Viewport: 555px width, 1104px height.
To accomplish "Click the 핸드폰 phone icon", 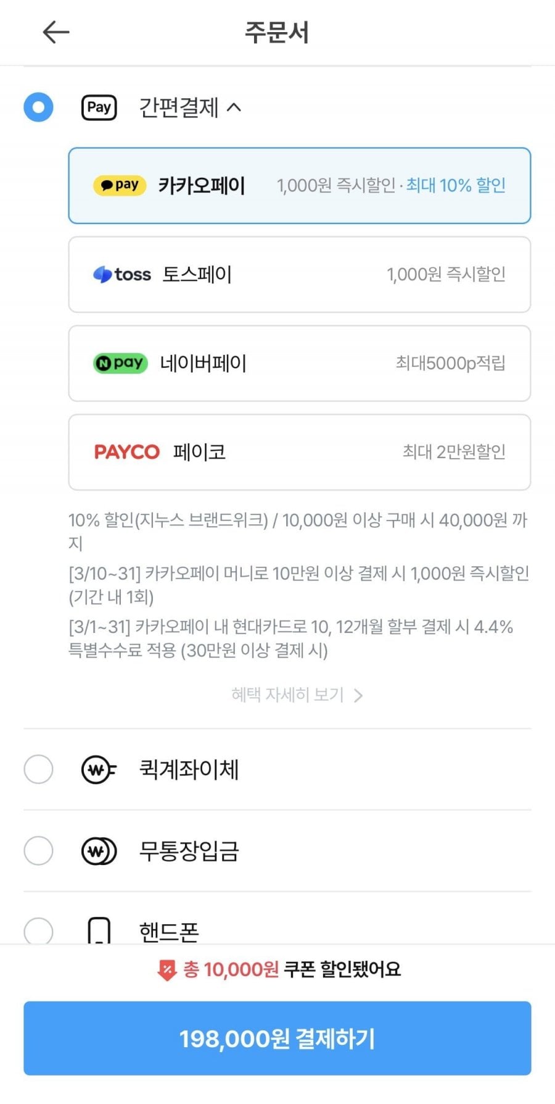I will click(x=99, y=931).
